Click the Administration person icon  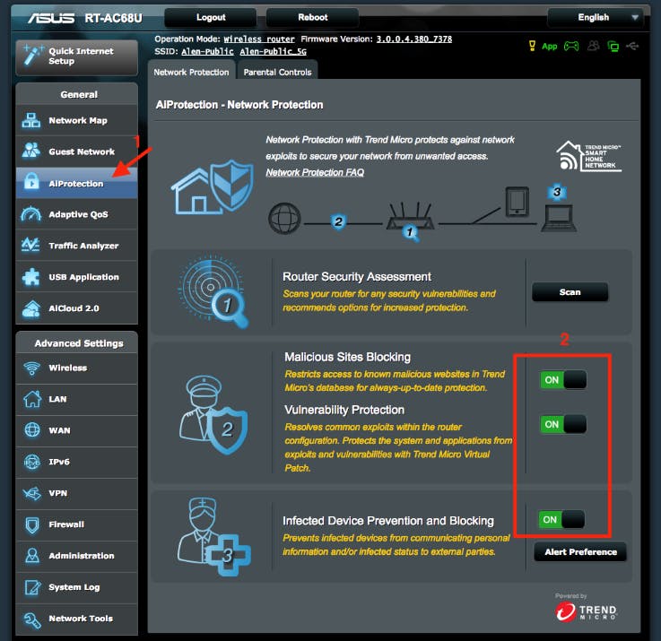pos(32,556)
